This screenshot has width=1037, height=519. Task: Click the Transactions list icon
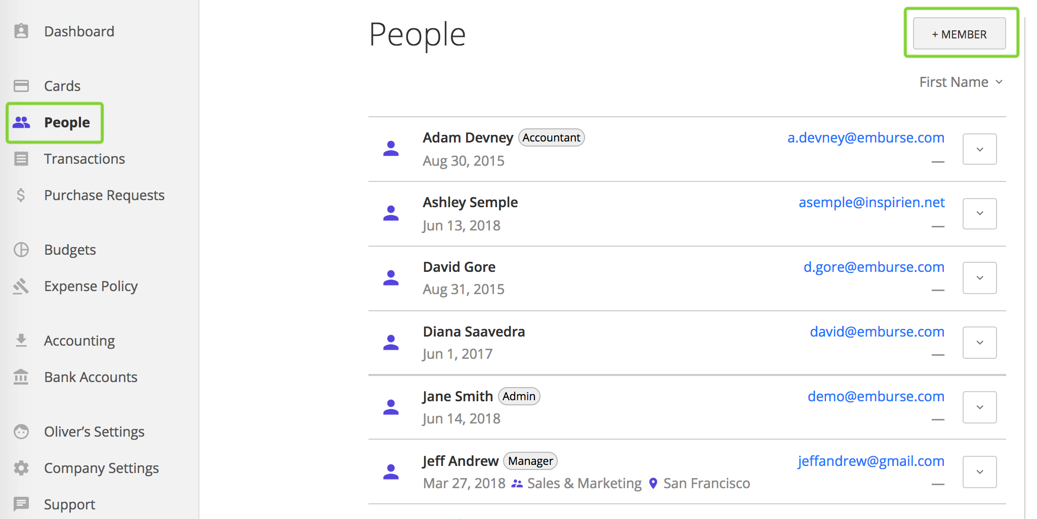pos(21,159)
